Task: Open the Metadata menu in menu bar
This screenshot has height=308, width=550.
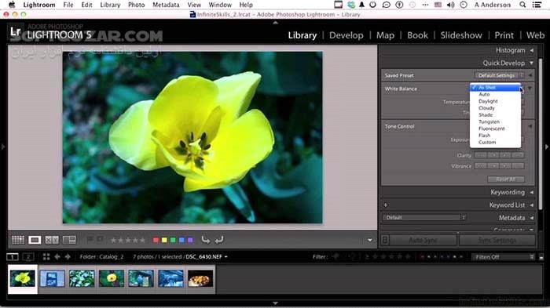Action: coord(166,5)
